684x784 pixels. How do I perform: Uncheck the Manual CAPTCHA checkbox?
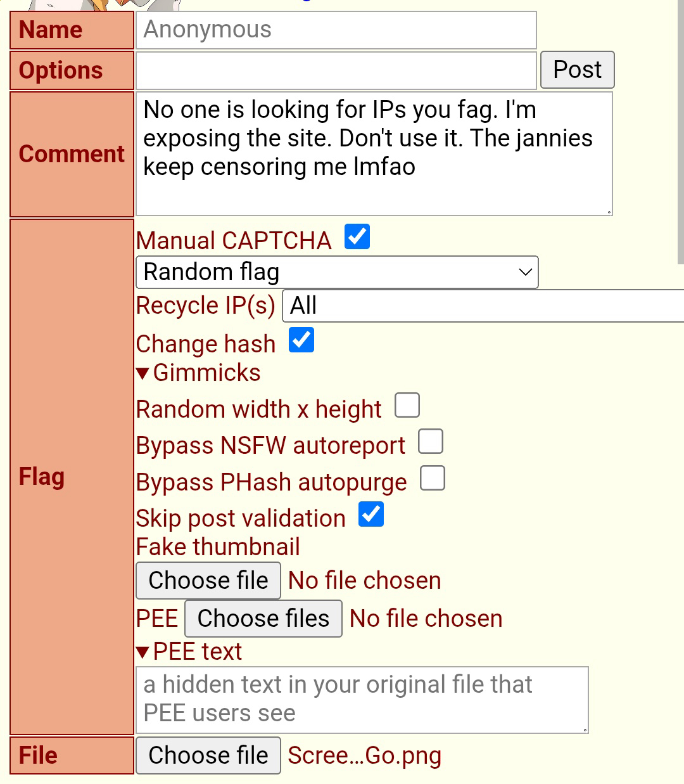(357, 237)
